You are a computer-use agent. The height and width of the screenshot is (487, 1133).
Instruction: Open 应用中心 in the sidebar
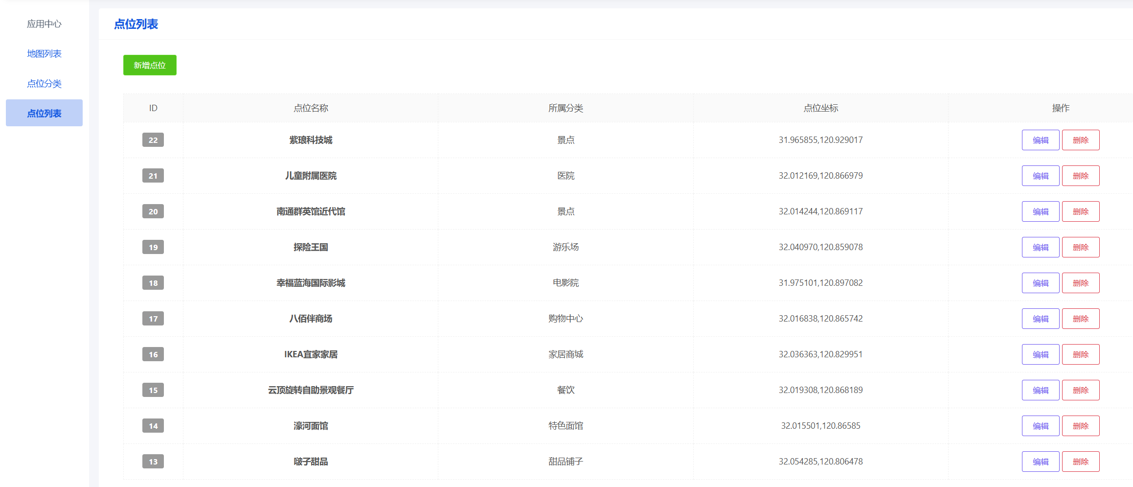(x=44, y=24)
